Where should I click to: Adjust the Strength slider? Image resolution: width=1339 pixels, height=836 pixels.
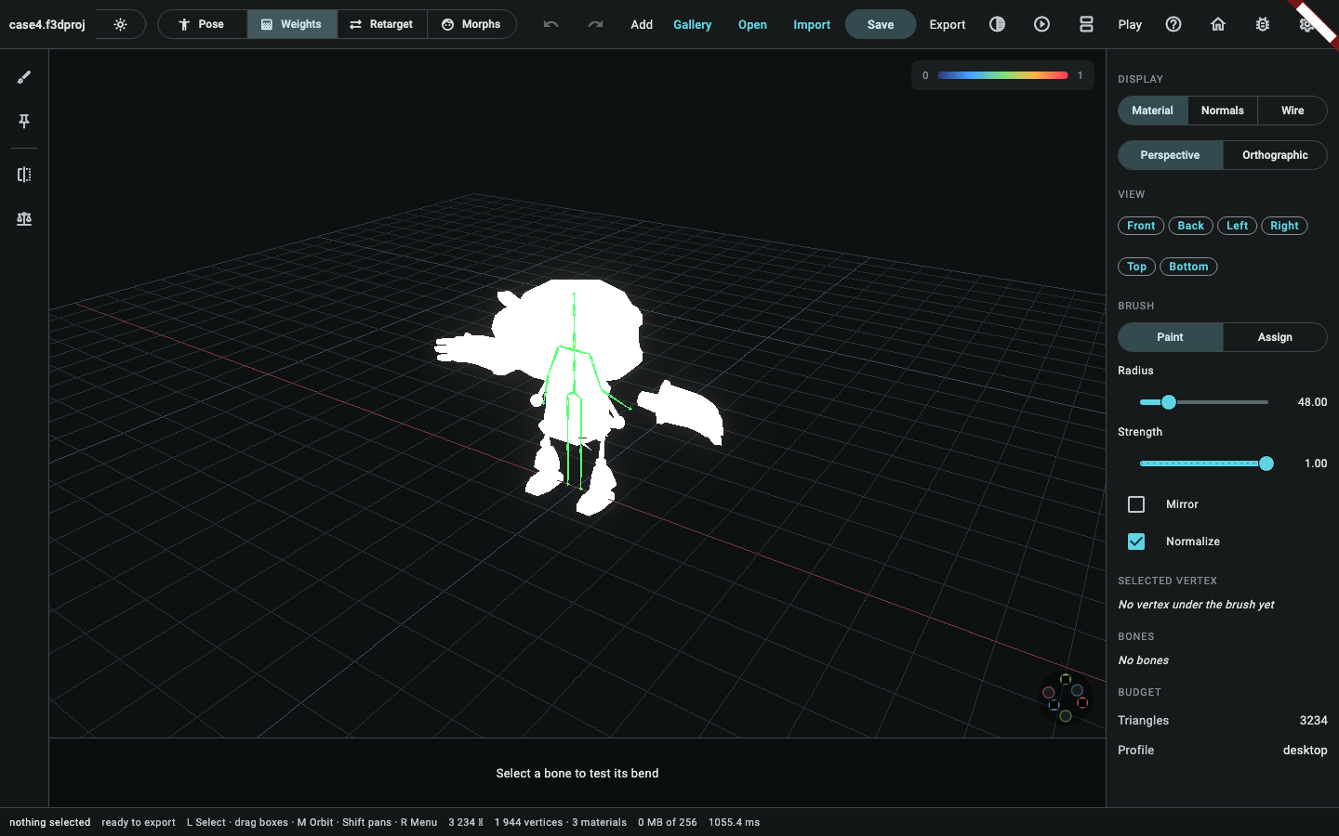coord(1204,464)
